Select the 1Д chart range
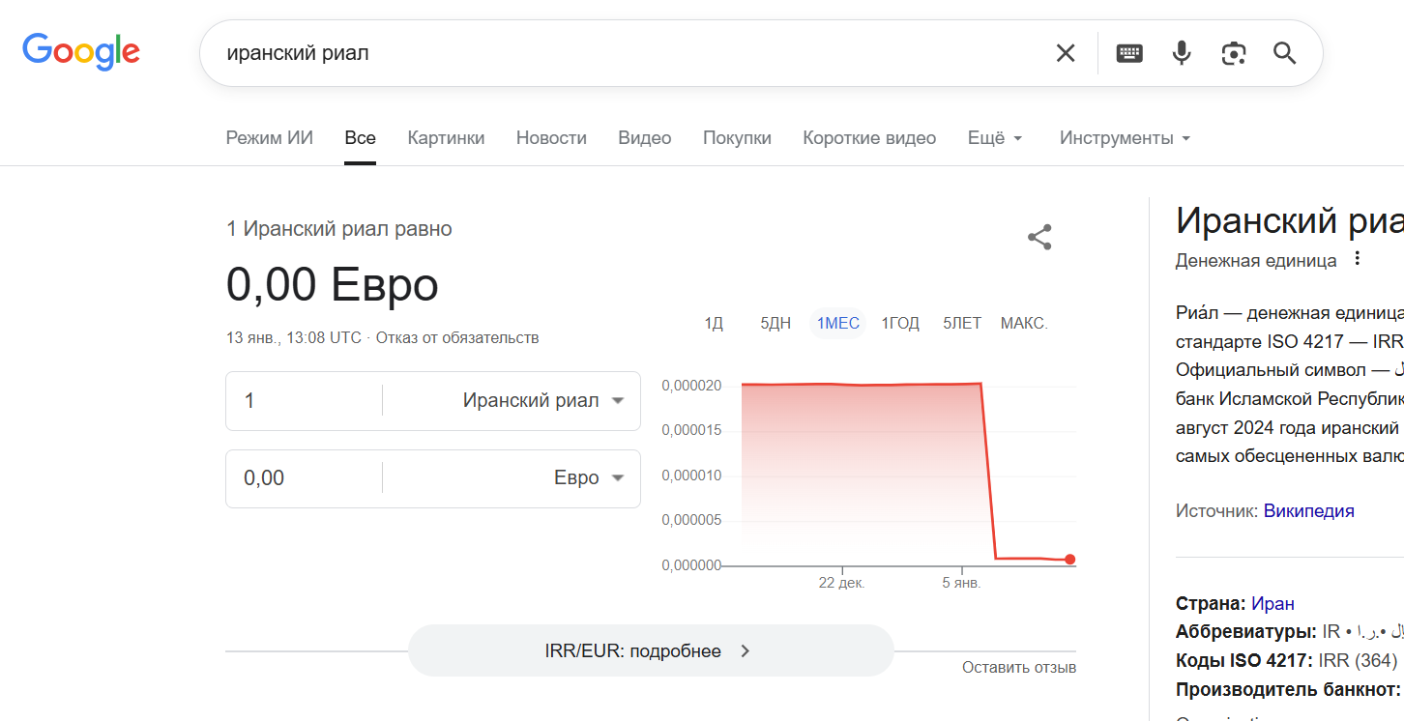This screenshot has height=721, width=1404. point(714,323)
